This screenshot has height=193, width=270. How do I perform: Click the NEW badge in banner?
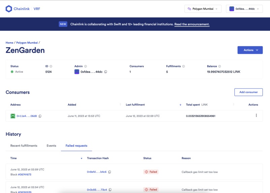click(x=63, y=24)
